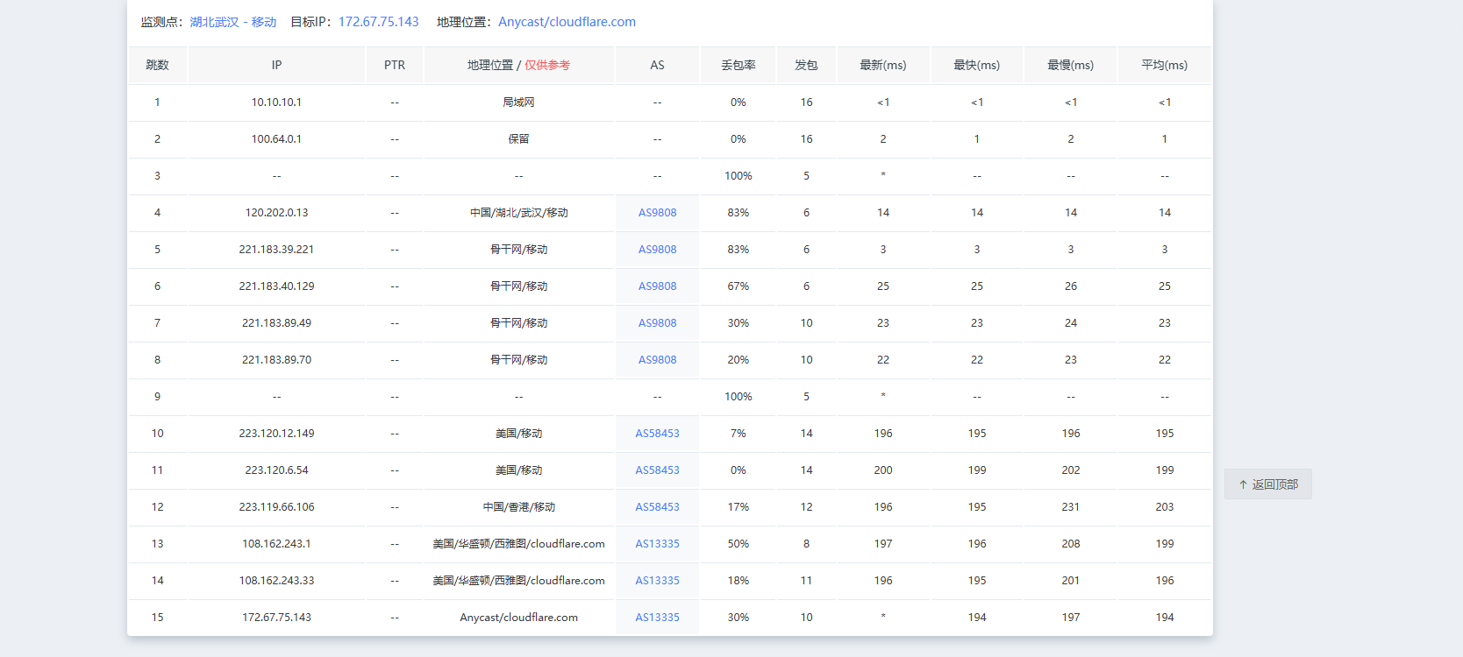Click the 7% packet loss cell

coord(739,434)
